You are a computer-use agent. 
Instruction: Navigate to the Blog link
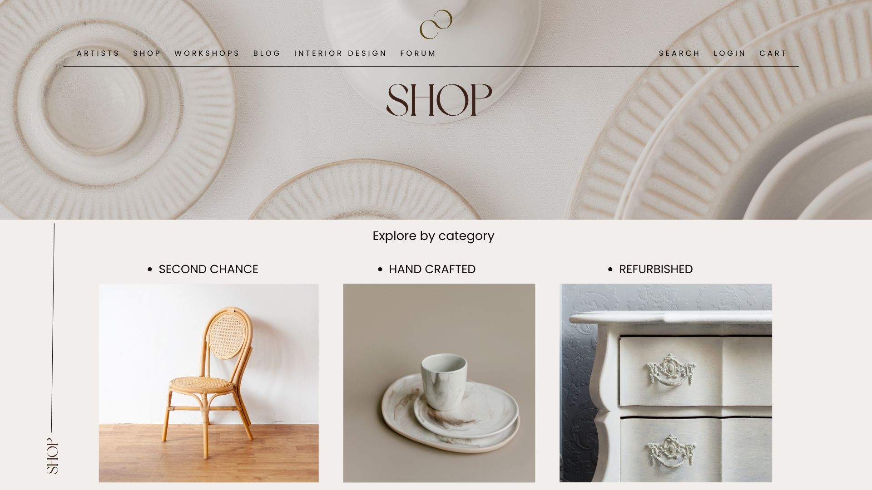pos(267,54)
